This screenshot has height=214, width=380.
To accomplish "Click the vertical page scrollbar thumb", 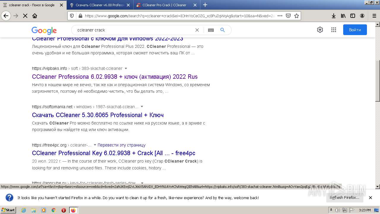I will 377,81.
